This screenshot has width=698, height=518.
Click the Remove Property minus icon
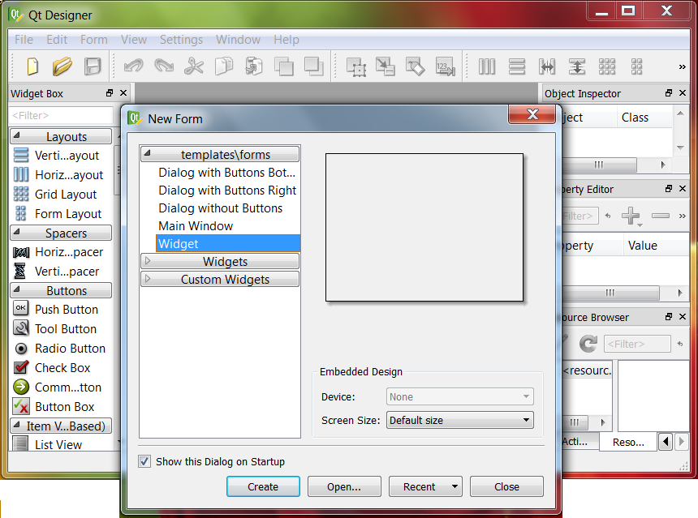(x=660, y=216)
